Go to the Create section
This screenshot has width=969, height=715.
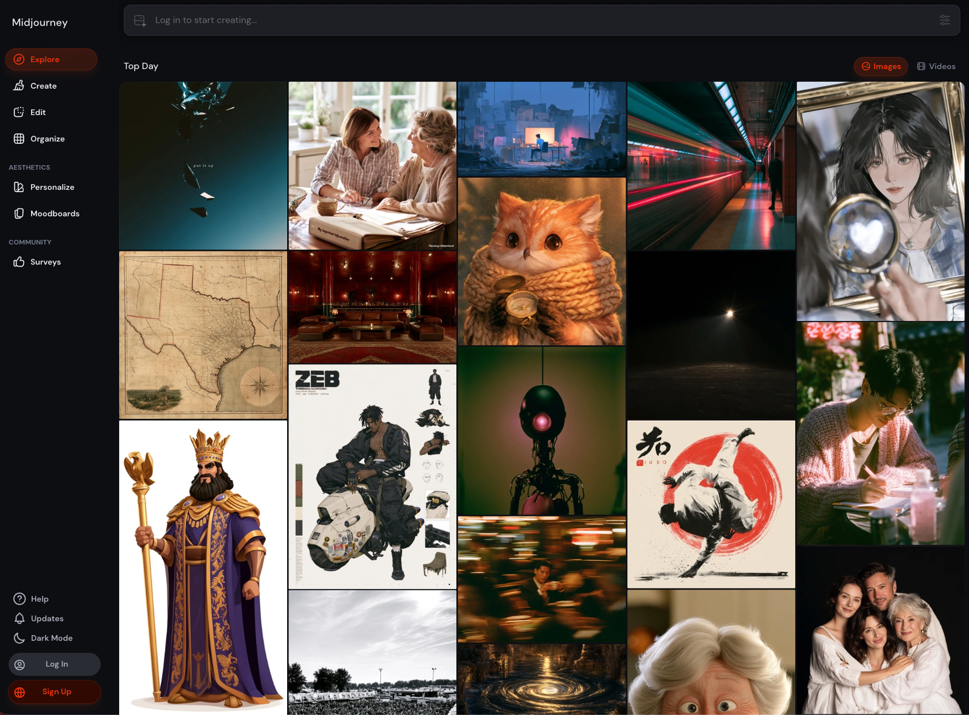pos(51,86)
